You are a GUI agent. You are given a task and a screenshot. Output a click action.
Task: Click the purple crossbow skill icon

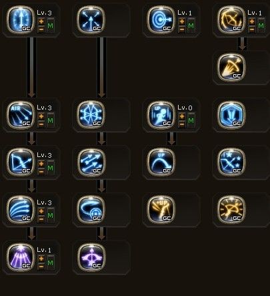point(91,257)
